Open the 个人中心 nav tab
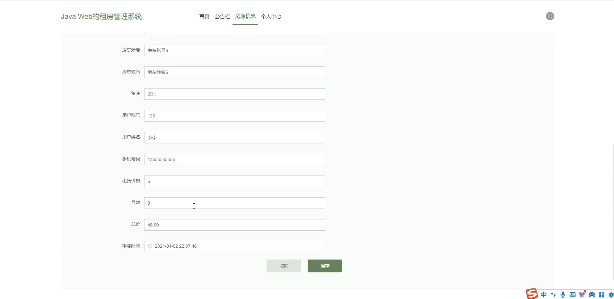The image size is (614, 299). click(271, 16)
